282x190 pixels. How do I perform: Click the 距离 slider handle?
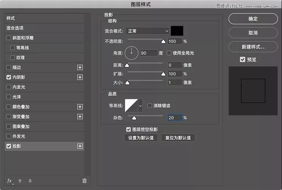pos(127,65)
